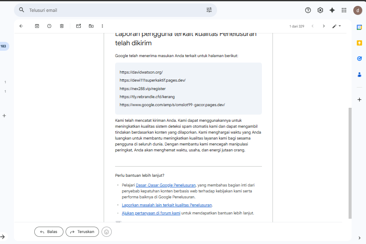The height and width of the screenshot is (244, 366).
Task: Open Google Contacts side panel
Action: [x=359, y=75]
